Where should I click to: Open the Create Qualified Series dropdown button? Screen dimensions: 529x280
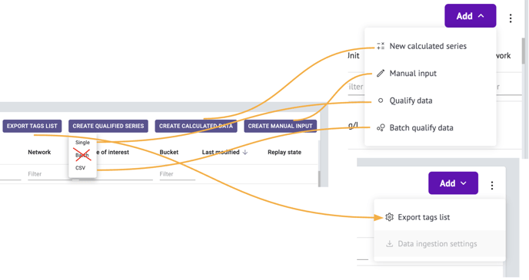(x=108, y=126)
